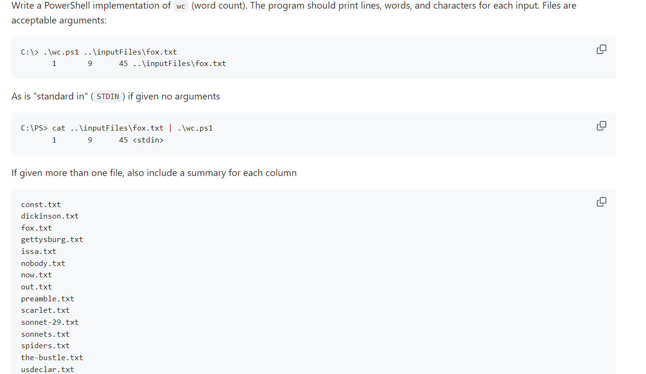Copy the first wc.ps1 example code block
This screenshot has width=646, height=374.
tap(601, 49)
